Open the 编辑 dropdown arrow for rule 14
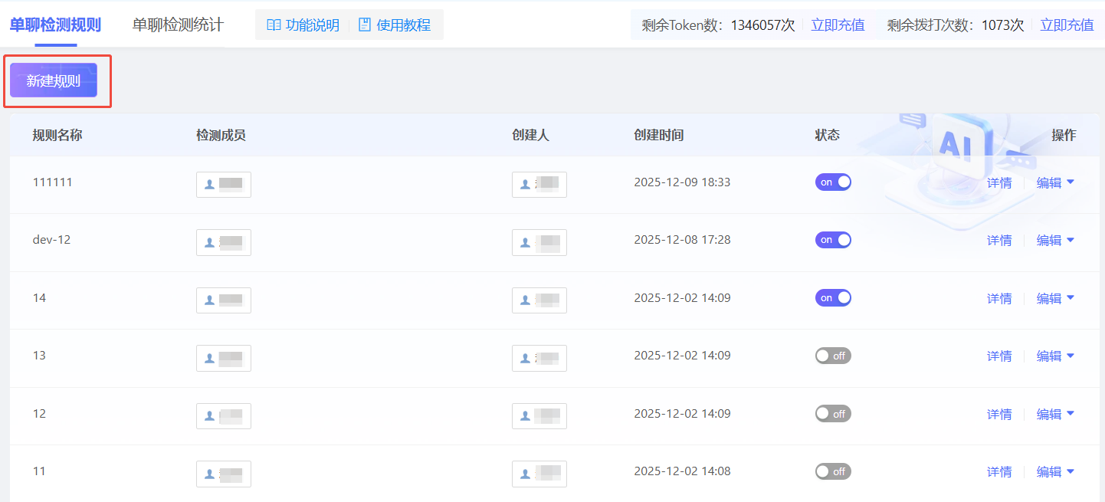The height and width of the screenshot is (502, 1105). [1071, 298]
